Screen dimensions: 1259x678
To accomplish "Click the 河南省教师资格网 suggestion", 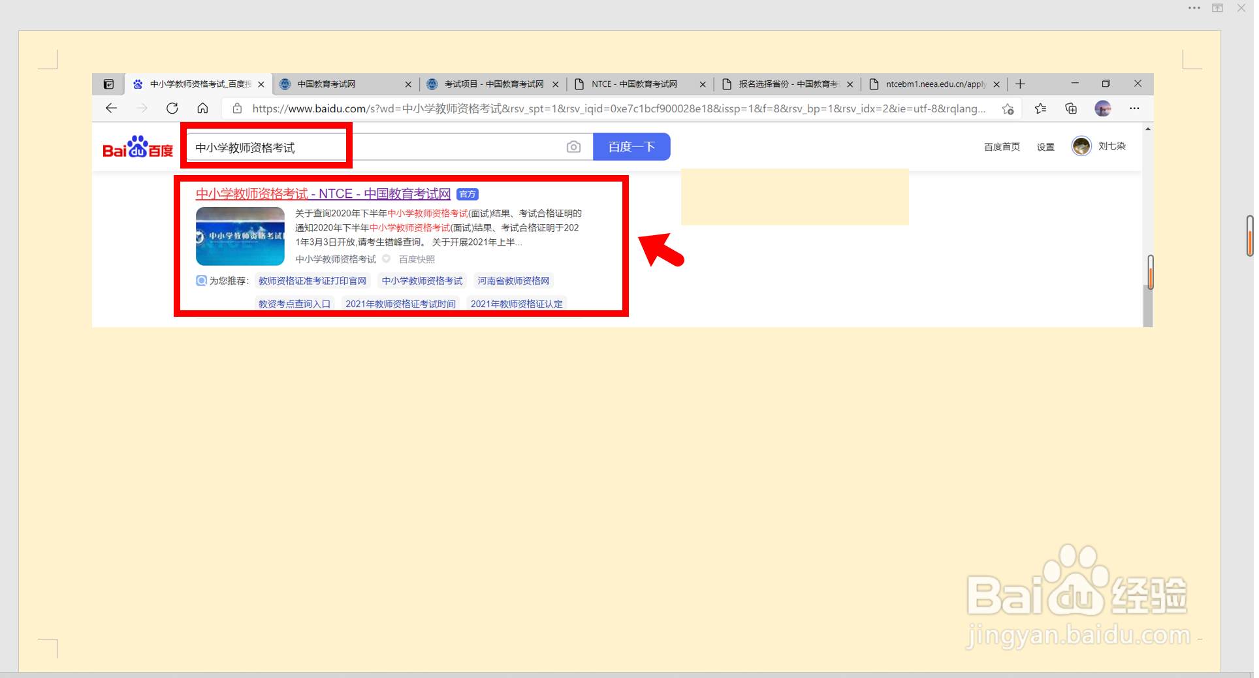I will click(513, 281).
